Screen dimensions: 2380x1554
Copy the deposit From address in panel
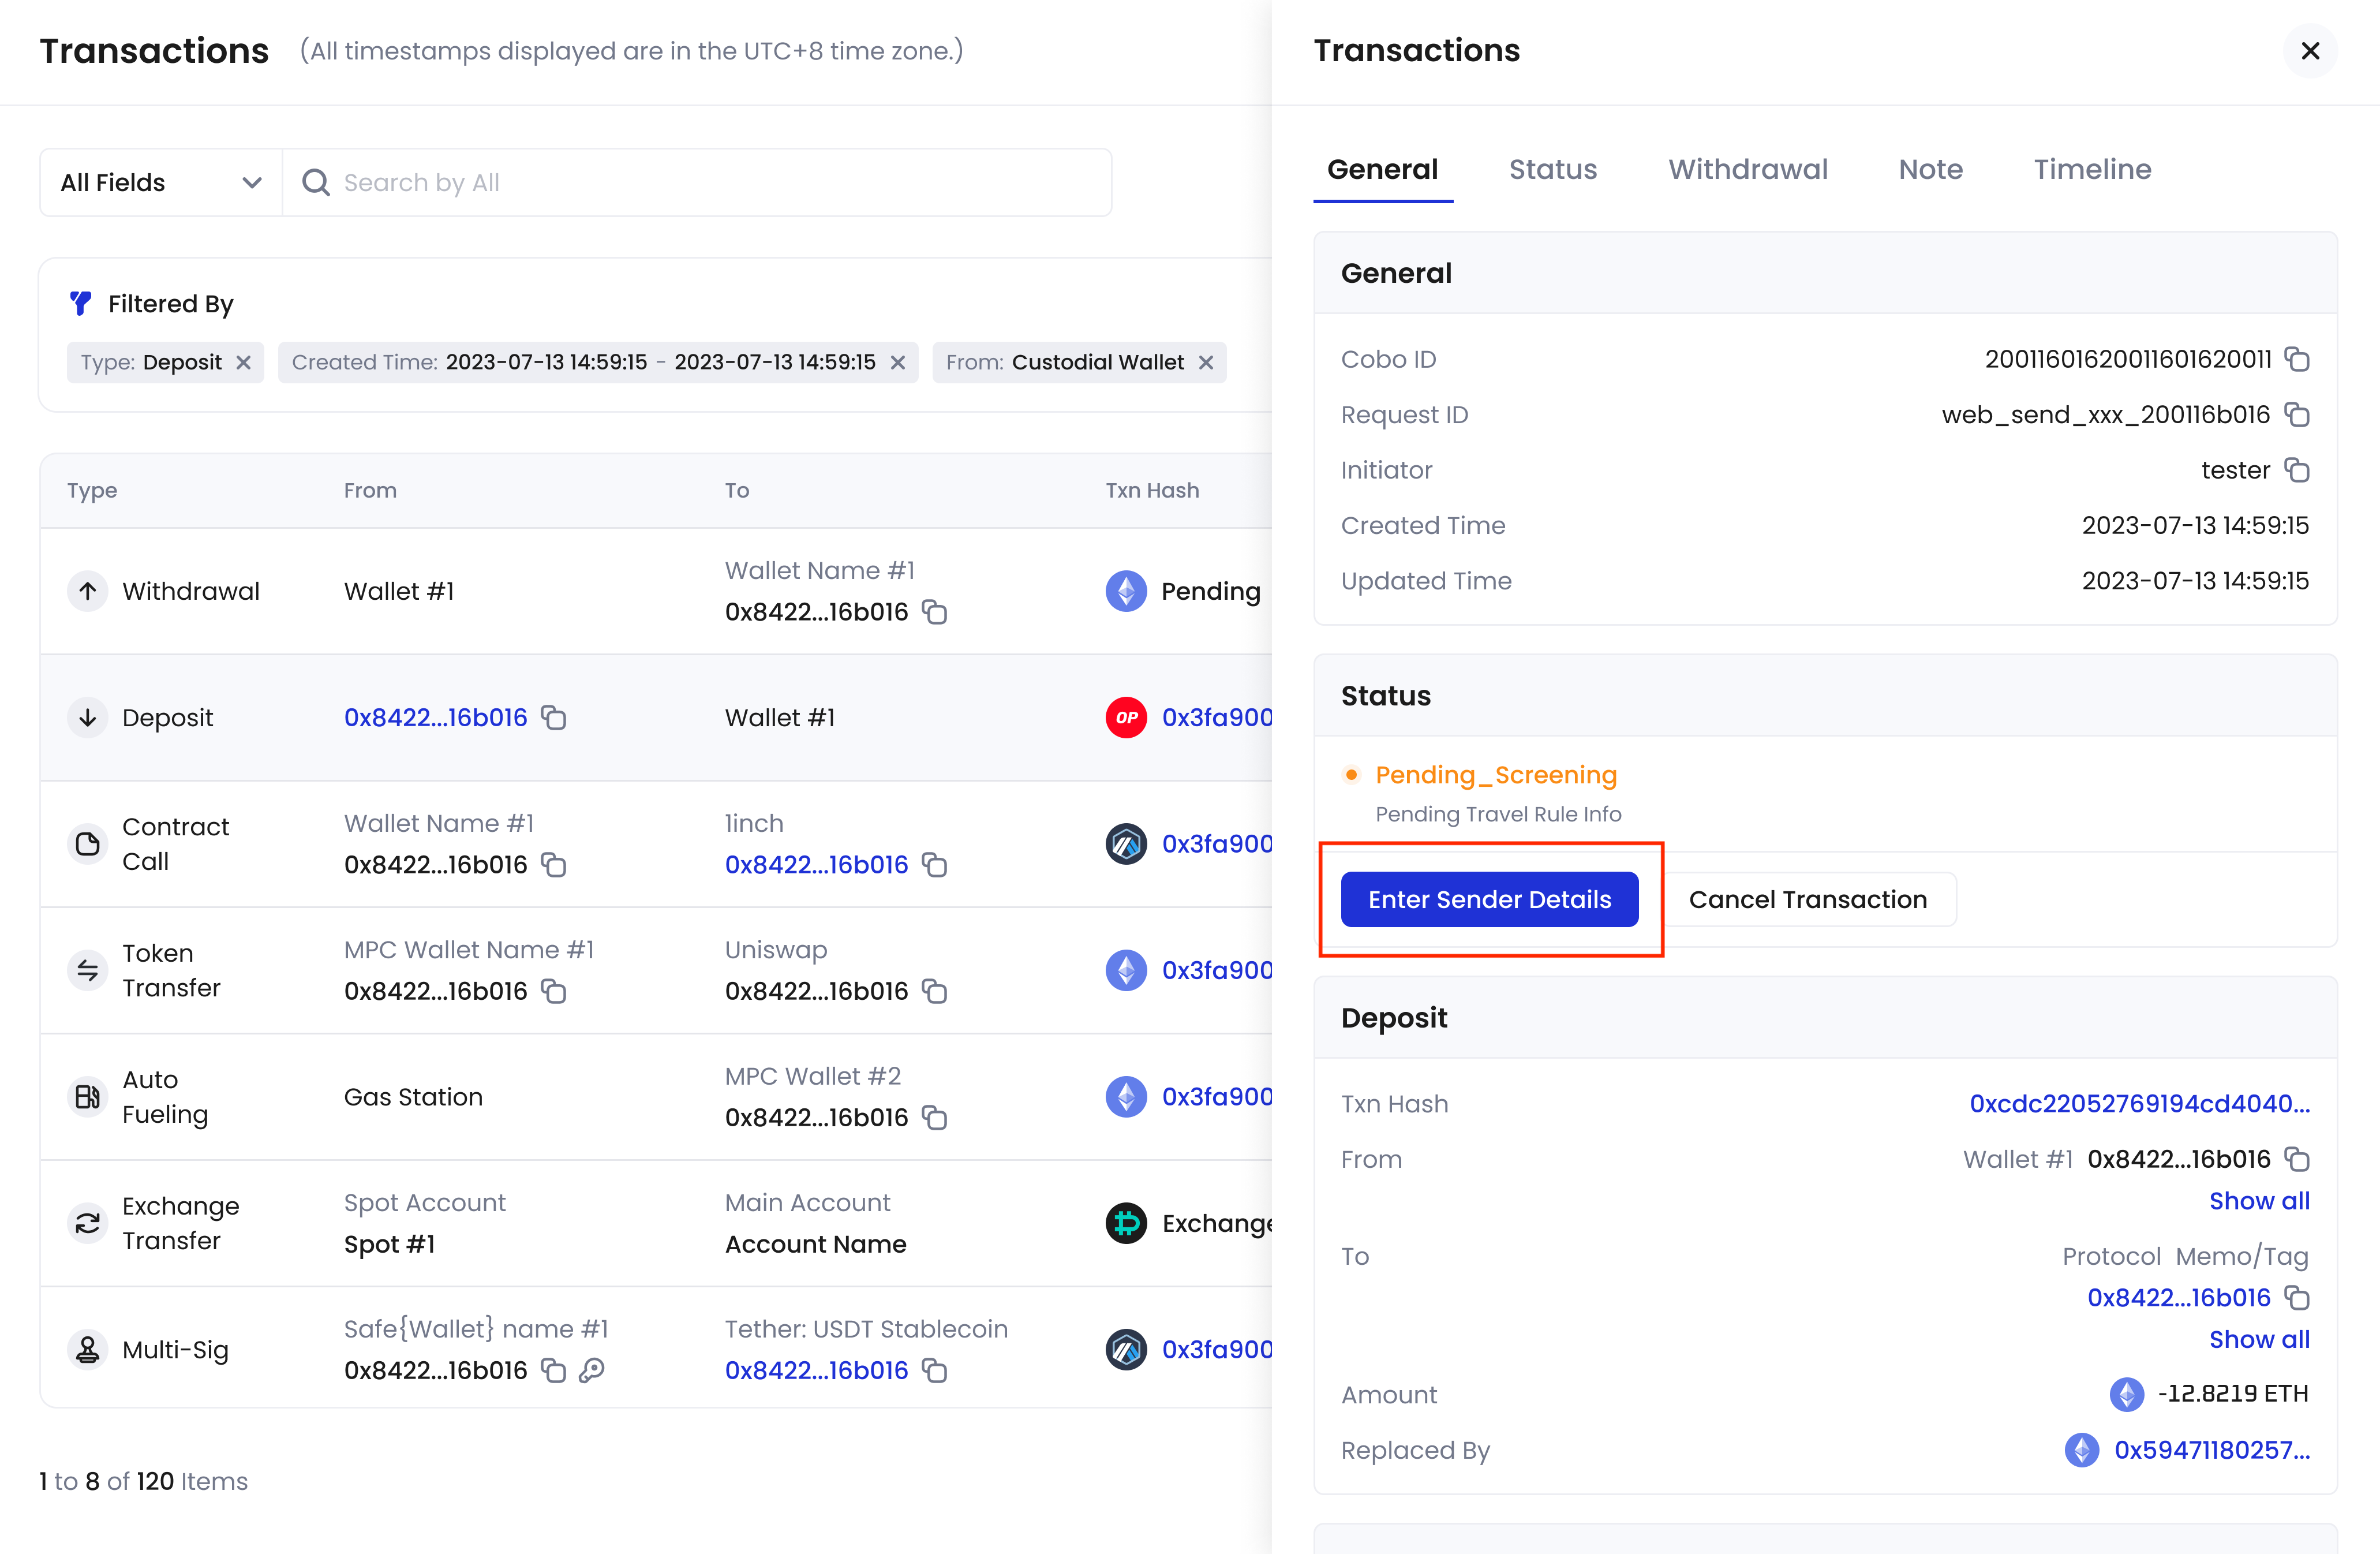[x=2297, y=1159]
